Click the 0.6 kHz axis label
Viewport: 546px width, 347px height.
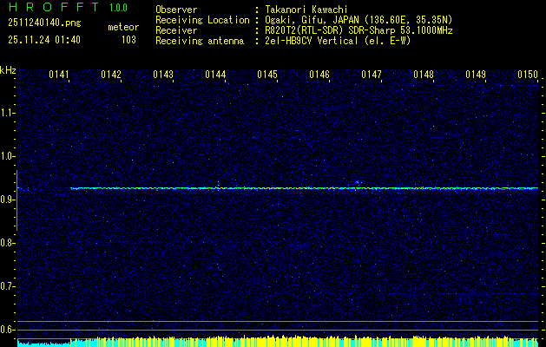[x=7, y=330]
